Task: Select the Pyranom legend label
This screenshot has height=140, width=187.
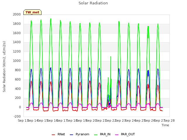Action: (x=82, y=134)
